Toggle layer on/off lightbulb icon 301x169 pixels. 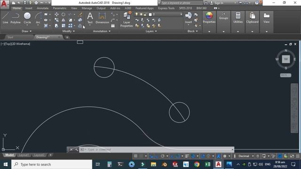[x=136, y=14]
